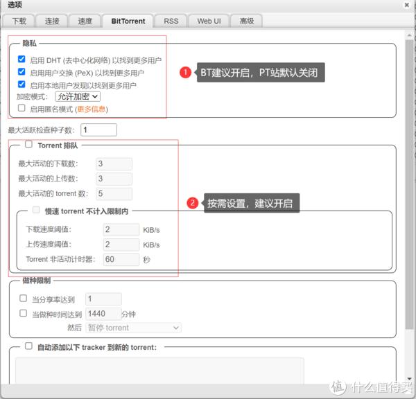Switch to the 高级 tab

click(x=247, y=21)
